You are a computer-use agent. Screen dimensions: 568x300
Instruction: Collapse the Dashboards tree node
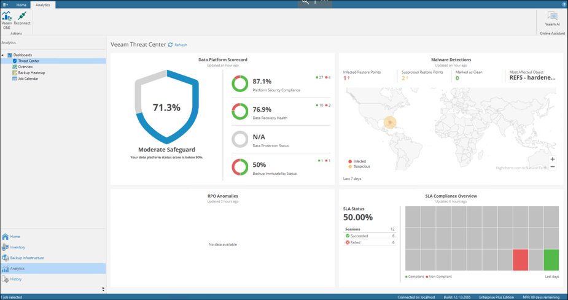[x=3, y=55]
